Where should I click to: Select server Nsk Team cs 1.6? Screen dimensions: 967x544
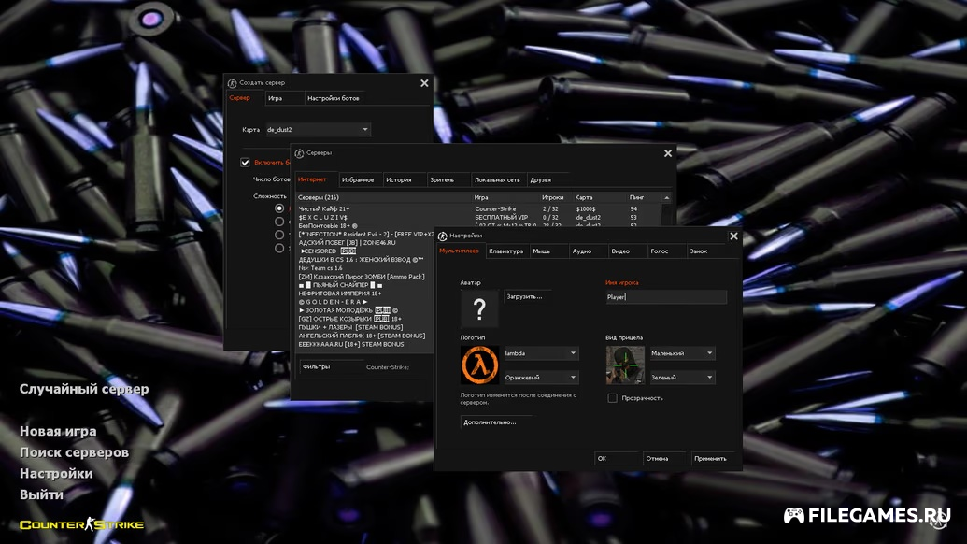(x=365, y=268)
